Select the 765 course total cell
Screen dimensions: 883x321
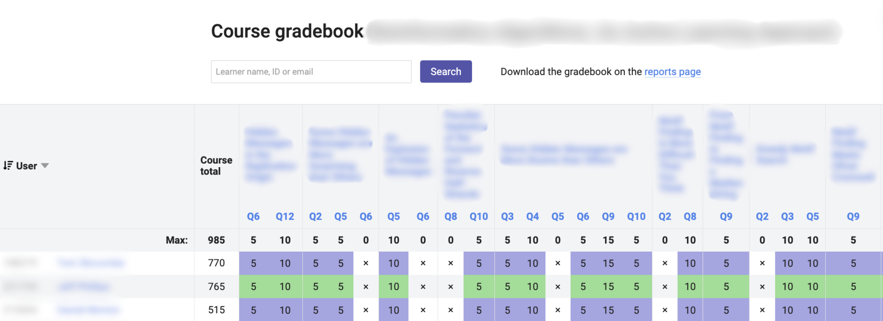click(216, 287)
